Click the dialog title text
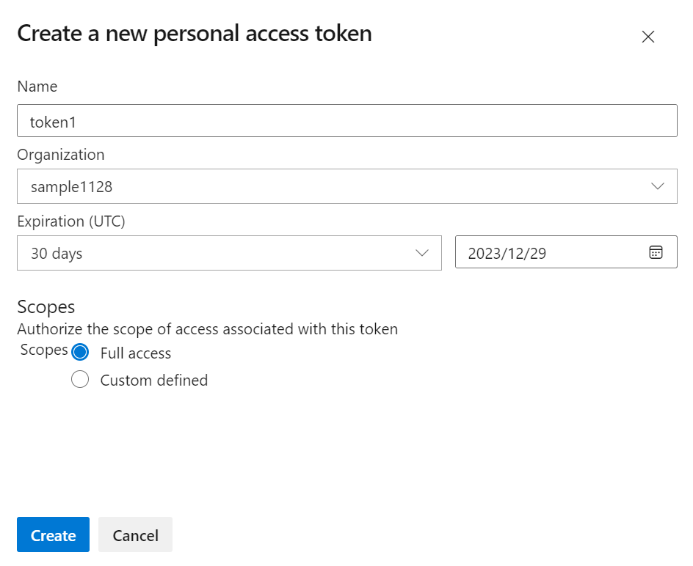Screen dimensions: 693x566 [x=195, y=34]
